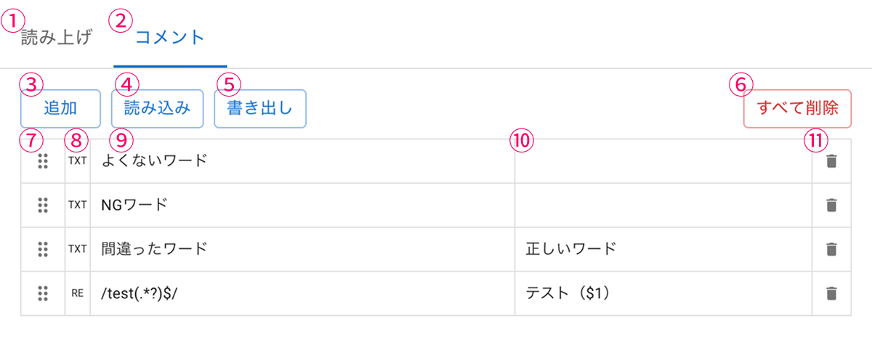Click the empty replacement field for NGワード
Screen dimensions: 872x347
663,205
